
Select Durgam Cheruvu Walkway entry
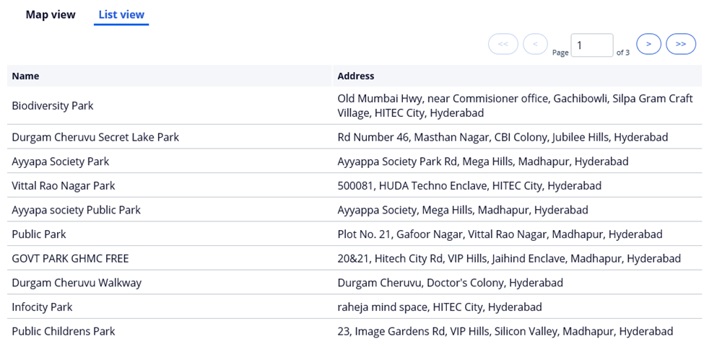tap(355, 283)
